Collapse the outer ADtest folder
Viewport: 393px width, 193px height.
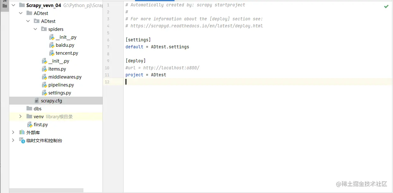[x=21, y=13]
